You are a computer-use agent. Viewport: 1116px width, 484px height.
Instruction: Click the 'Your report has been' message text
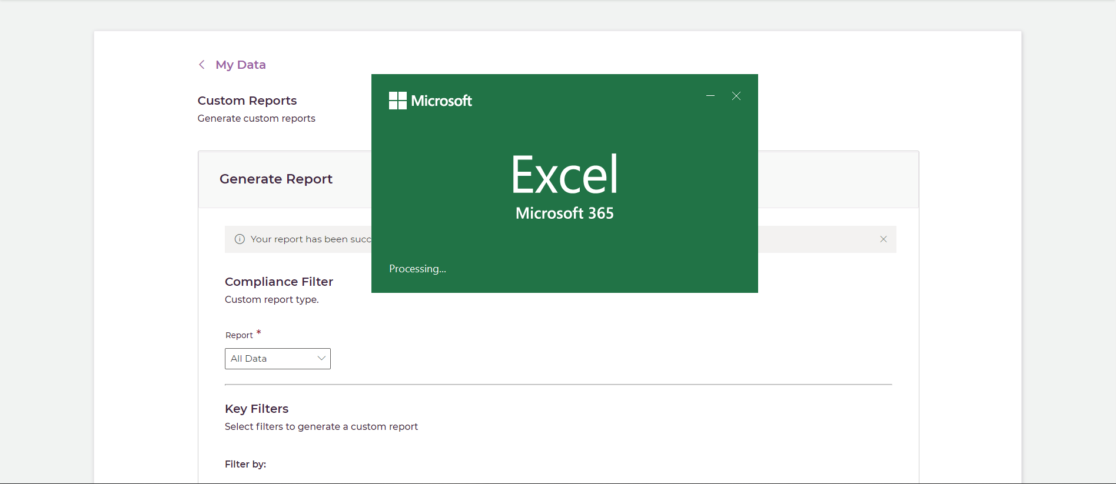click(x=311, y=239)
